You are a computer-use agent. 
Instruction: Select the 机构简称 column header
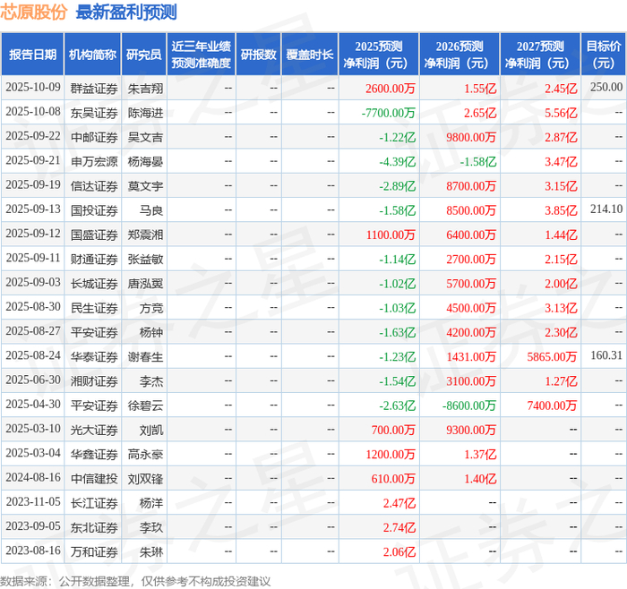click(93, 55)
